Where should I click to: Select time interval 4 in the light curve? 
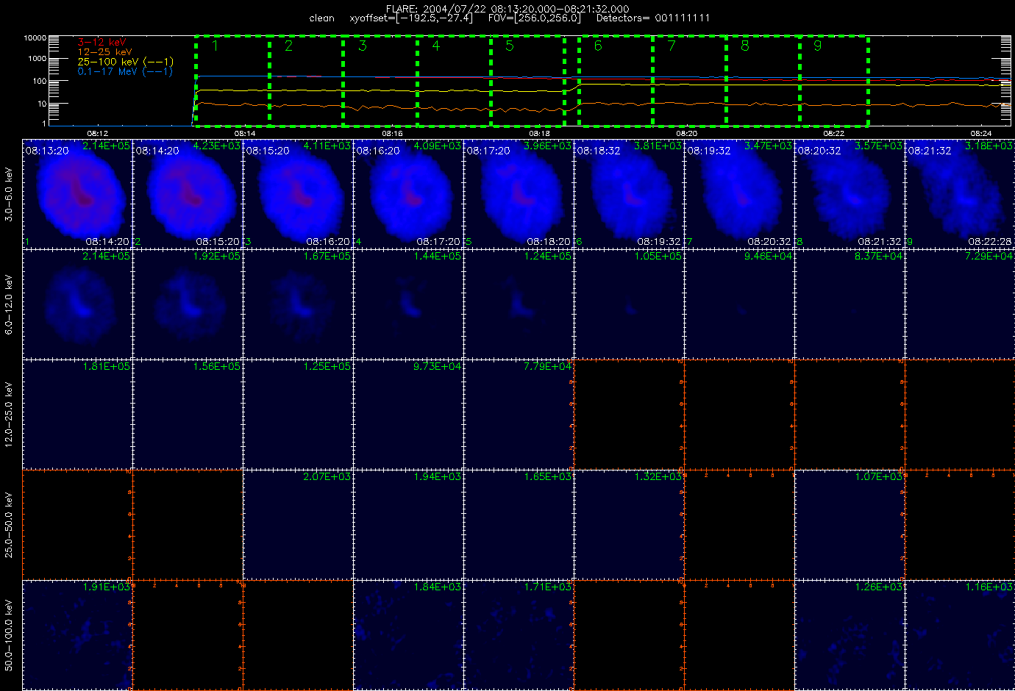pos(454,81)
